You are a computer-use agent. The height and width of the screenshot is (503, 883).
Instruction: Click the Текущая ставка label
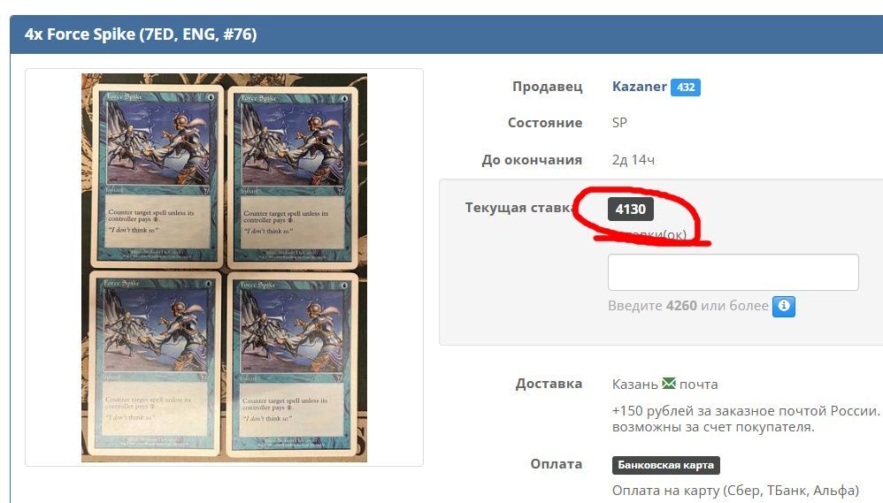point(518,208)
